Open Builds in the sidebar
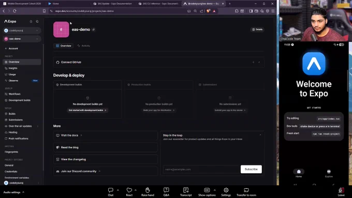This screenshot has width=352, height=198. coord(10,114)
